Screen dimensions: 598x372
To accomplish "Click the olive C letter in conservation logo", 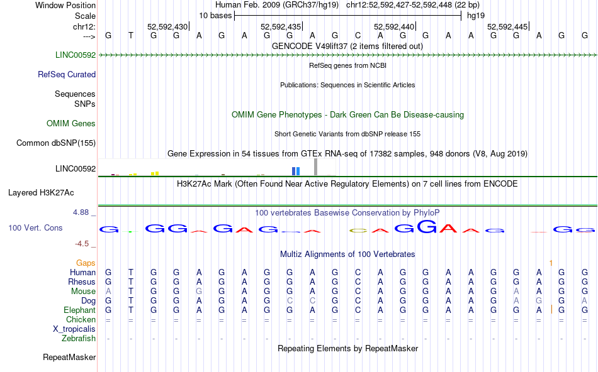I will pos(358,231).
